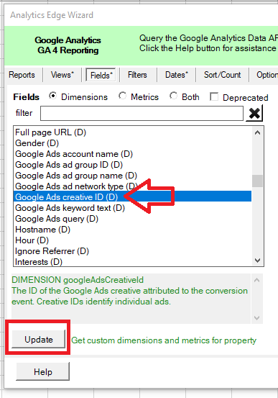Select the Both radio button

point(174,96)
